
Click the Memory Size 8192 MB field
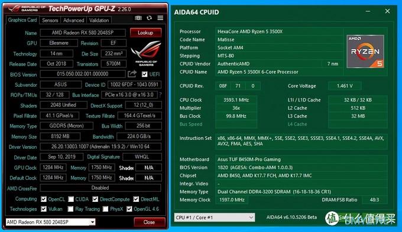tap(60, 136)
